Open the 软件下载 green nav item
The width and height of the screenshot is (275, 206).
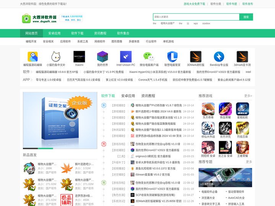coord(77,33)
